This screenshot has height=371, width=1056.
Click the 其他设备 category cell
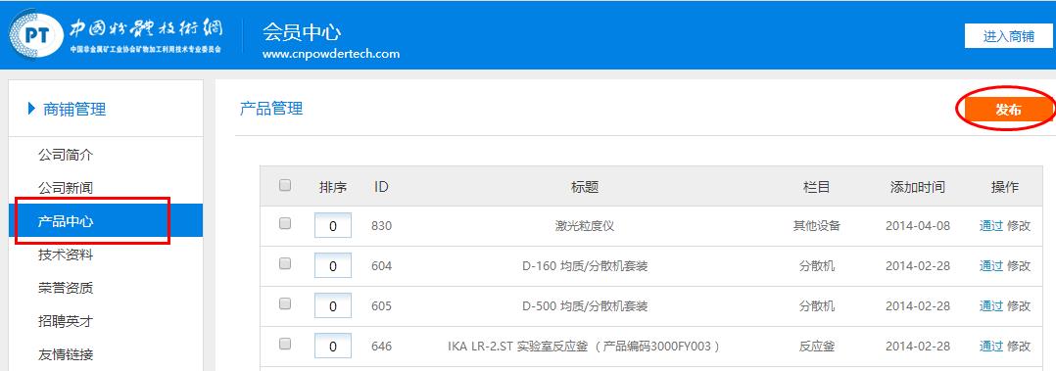coord(817,226)
